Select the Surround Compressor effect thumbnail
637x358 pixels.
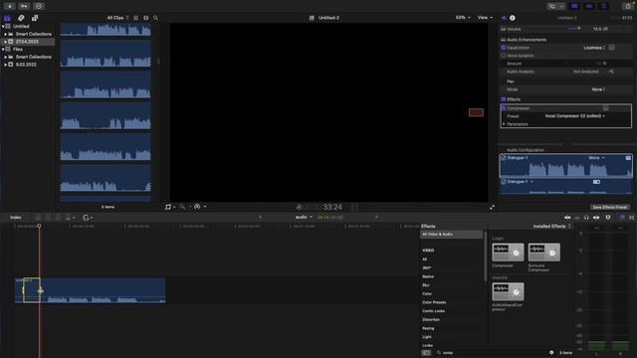tap(544, 253)
